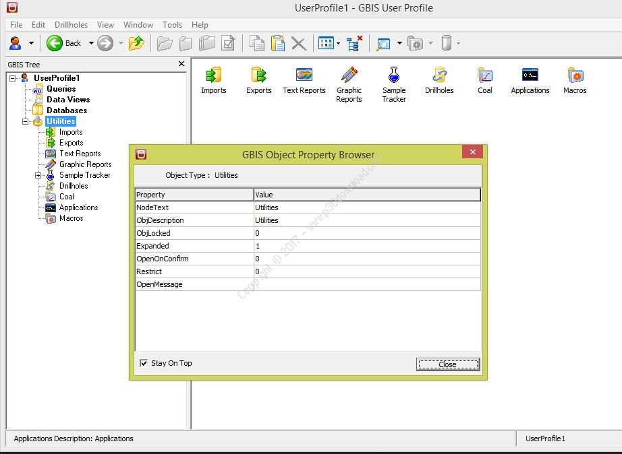Click the OpenOnConfirm property row
The image size is (622, 454).
(x=308, y=259)
